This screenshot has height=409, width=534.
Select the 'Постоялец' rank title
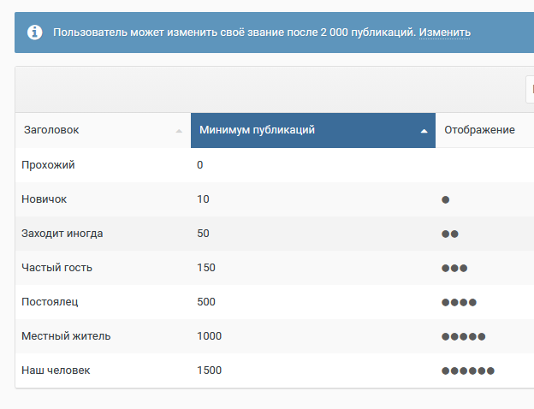tap(50, 301)
